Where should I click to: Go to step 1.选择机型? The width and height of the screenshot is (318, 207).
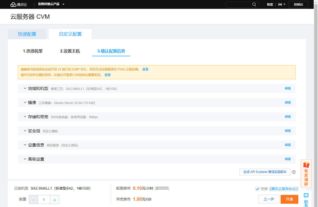click(x=33, y=51)
